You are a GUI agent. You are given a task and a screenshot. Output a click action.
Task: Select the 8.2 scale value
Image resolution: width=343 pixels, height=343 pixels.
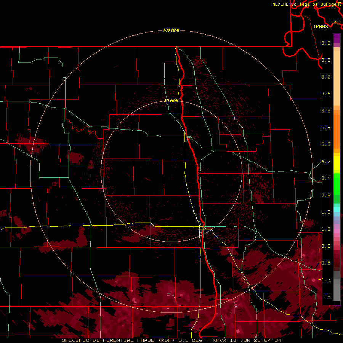[x=326, y=77]
